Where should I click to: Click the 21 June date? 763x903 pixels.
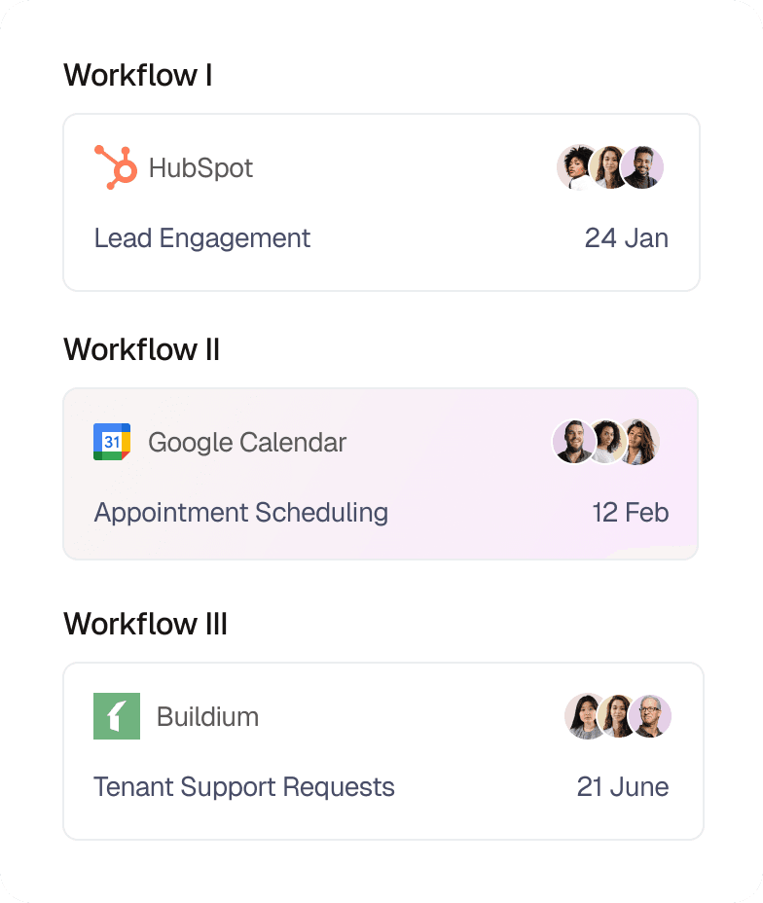[x=622, y=787]
